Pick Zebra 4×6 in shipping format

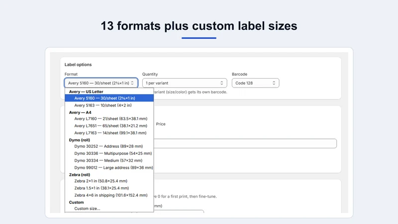click(109, 195)
